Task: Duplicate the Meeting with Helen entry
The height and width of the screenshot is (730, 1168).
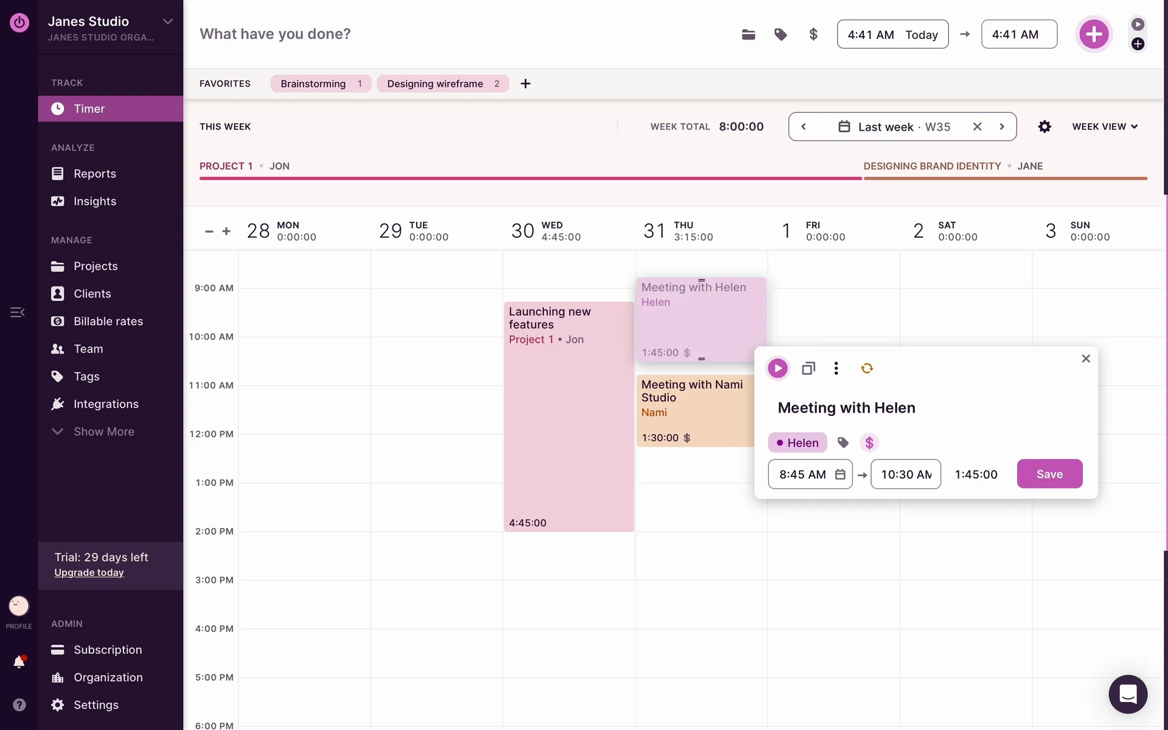Action: [808, 368]
